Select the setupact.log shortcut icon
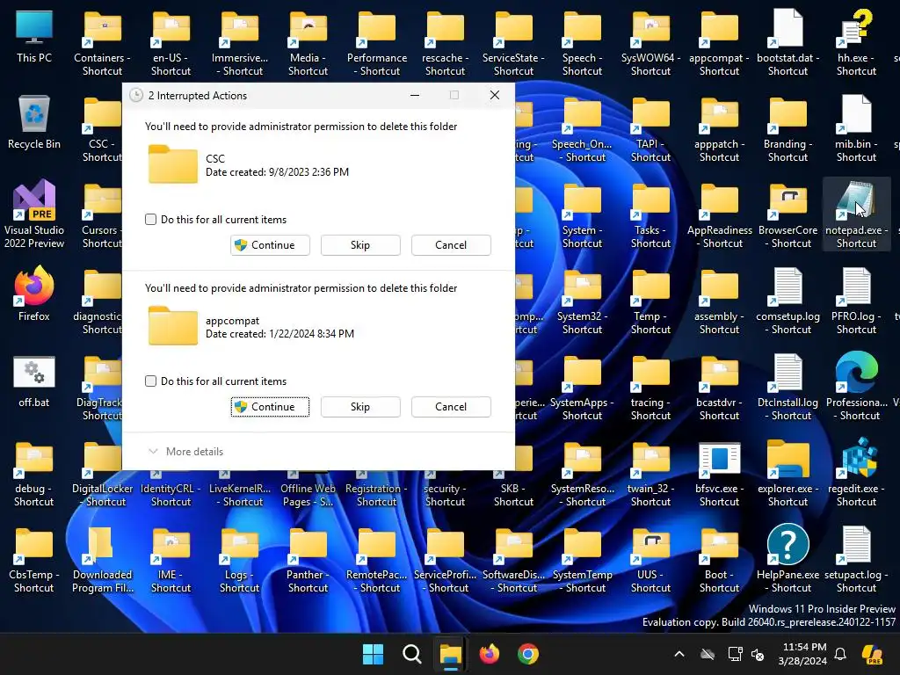The image size is (900, 675). coord(856,558)
